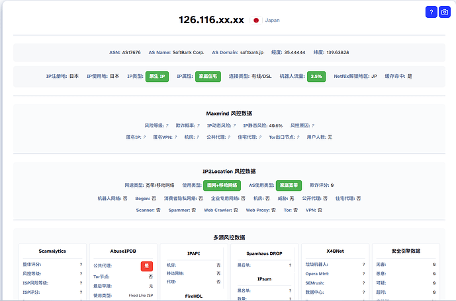Take a screenshot with the camera button
The image size is (456, 301).
point(444,12)
